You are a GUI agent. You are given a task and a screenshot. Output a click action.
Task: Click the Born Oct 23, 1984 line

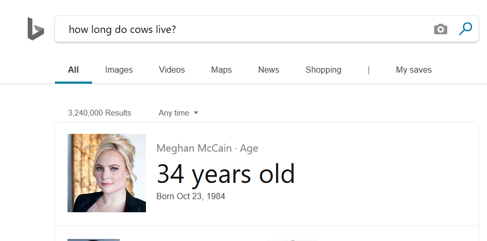point(190,197)
